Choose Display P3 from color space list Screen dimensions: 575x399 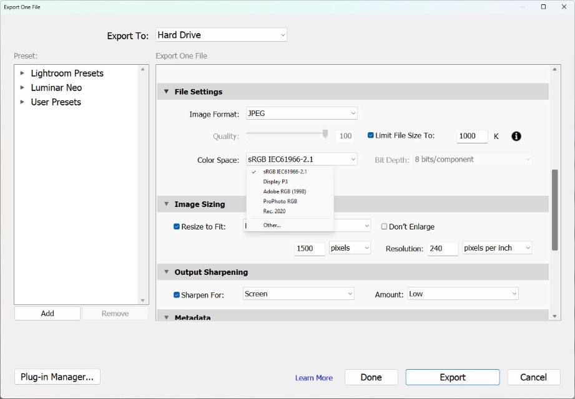click(x=275, y=181)
